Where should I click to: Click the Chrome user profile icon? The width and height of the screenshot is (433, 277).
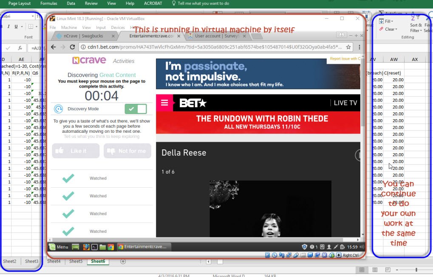tap(342, 35)
